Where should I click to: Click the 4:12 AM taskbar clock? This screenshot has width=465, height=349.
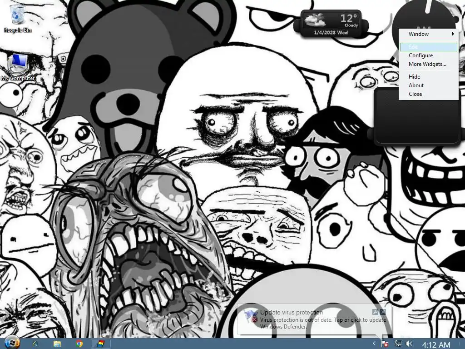[436, 344]
